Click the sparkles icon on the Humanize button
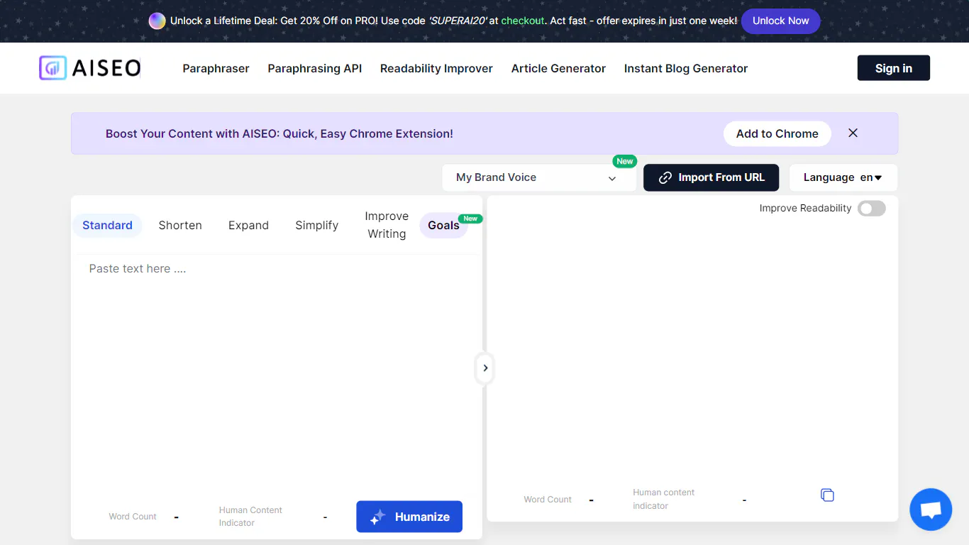Image resolution: width=969 pixels, height=545 pixels. 377,517
